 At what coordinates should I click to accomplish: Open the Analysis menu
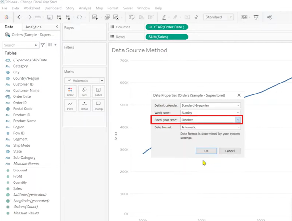[x=85, y=8]
